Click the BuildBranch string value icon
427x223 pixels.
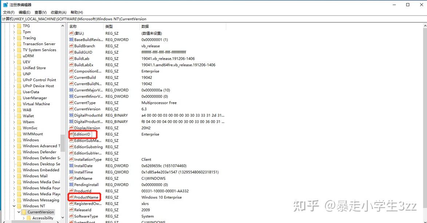[x=71, y=46]
